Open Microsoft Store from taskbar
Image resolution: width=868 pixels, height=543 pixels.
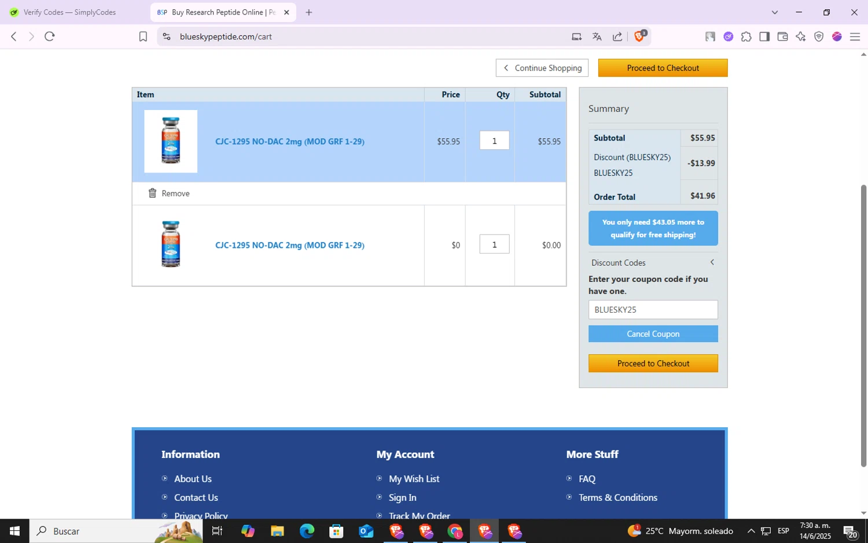pos(336,531)
